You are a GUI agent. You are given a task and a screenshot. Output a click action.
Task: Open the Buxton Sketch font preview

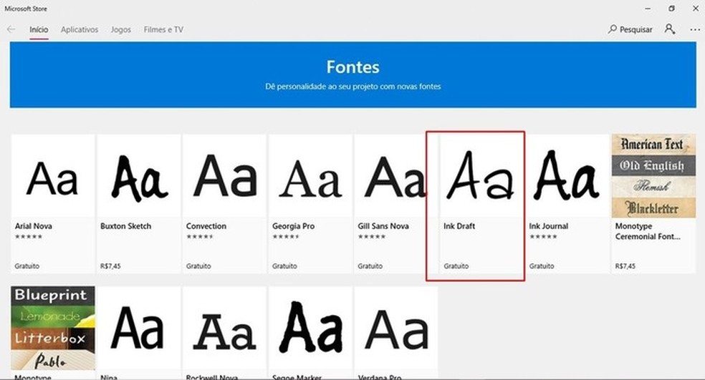tap(138, 175)
